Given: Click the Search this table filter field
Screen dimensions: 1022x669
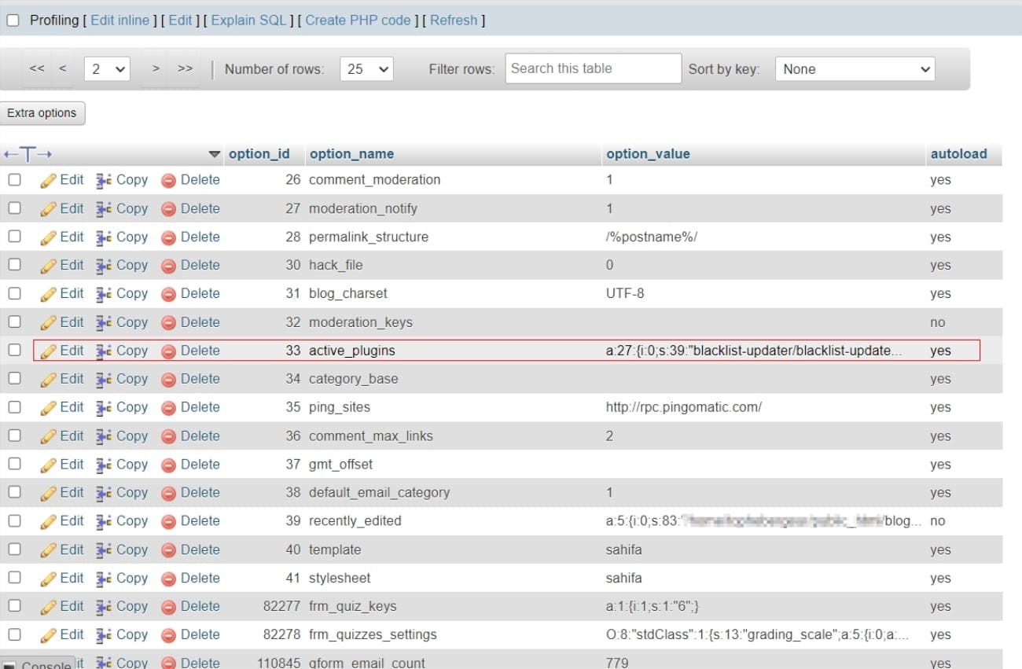Looking at the screenshot, I should pyautogui.click(x=594, y=68).
